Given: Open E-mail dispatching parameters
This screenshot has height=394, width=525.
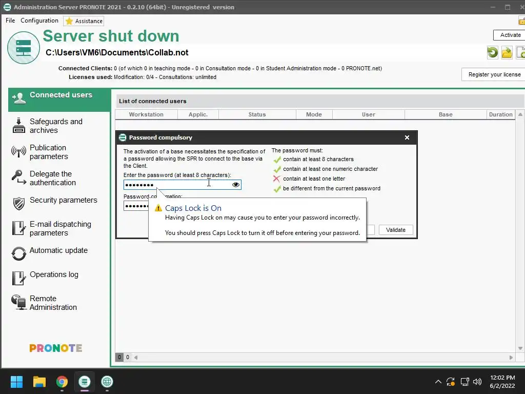Looking at the screenshot, I should tap(60, 228).
